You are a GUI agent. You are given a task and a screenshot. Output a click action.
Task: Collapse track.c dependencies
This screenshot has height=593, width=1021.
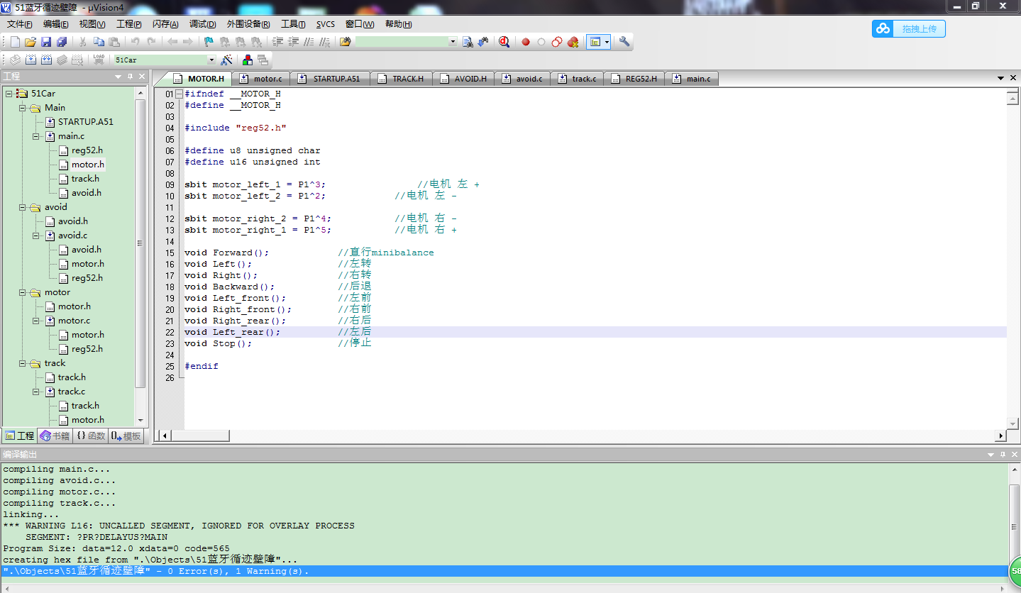coord(35,392)
